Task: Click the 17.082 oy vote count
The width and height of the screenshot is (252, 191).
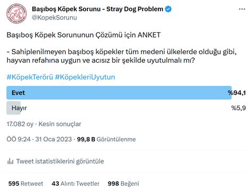Action: click(x=20, y=124)
